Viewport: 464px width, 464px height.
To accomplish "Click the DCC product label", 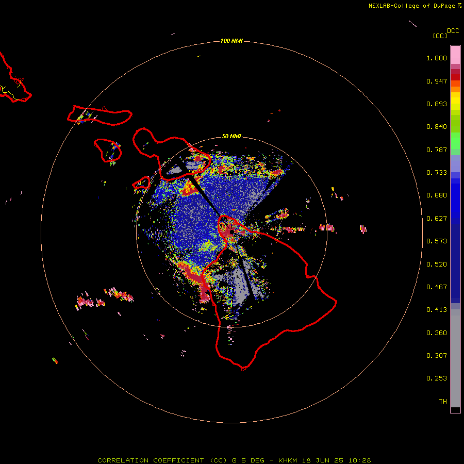I will 453,31.
